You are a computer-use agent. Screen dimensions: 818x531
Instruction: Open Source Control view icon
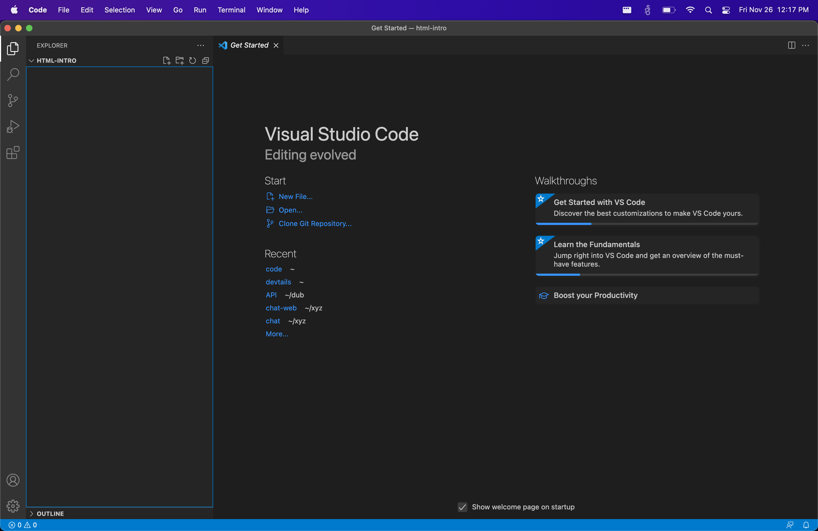(13, 101)
